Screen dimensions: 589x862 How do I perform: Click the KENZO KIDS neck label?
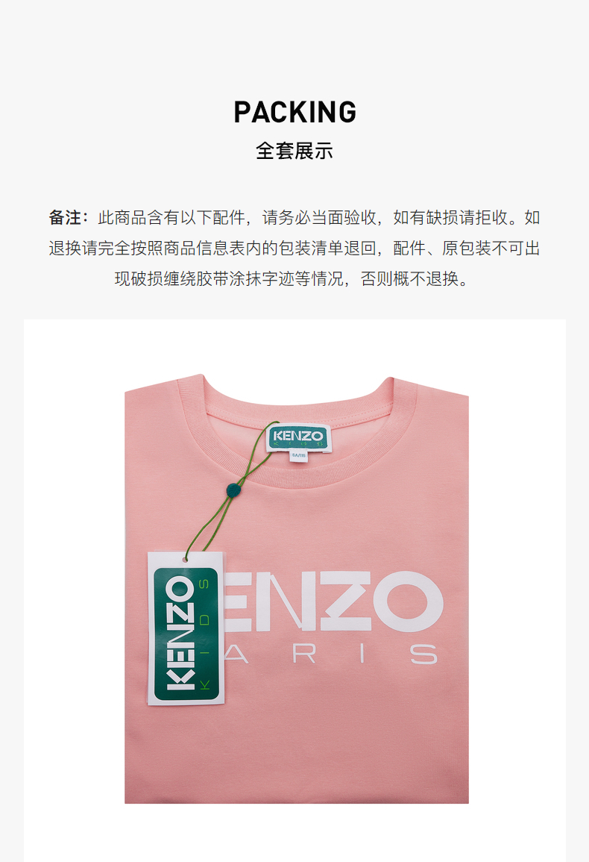[298, 437]
